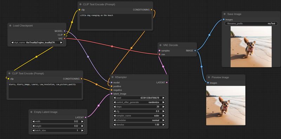
Task: Decrease the width value with left arrow
Action: tap(33, 121)
